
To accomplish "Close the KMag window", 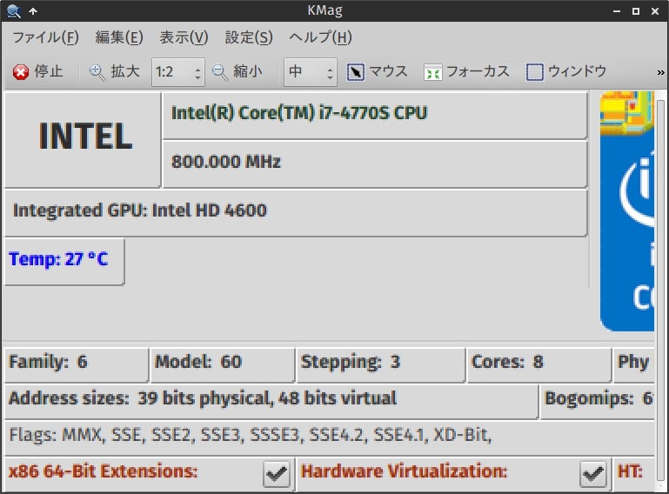I will click(x=655, y=11).
